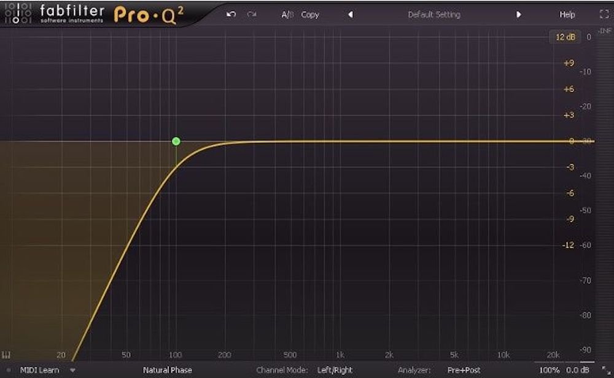Toggle the A/B comparison state
Screen dimensions: 614x378
(x=287, y=14)
